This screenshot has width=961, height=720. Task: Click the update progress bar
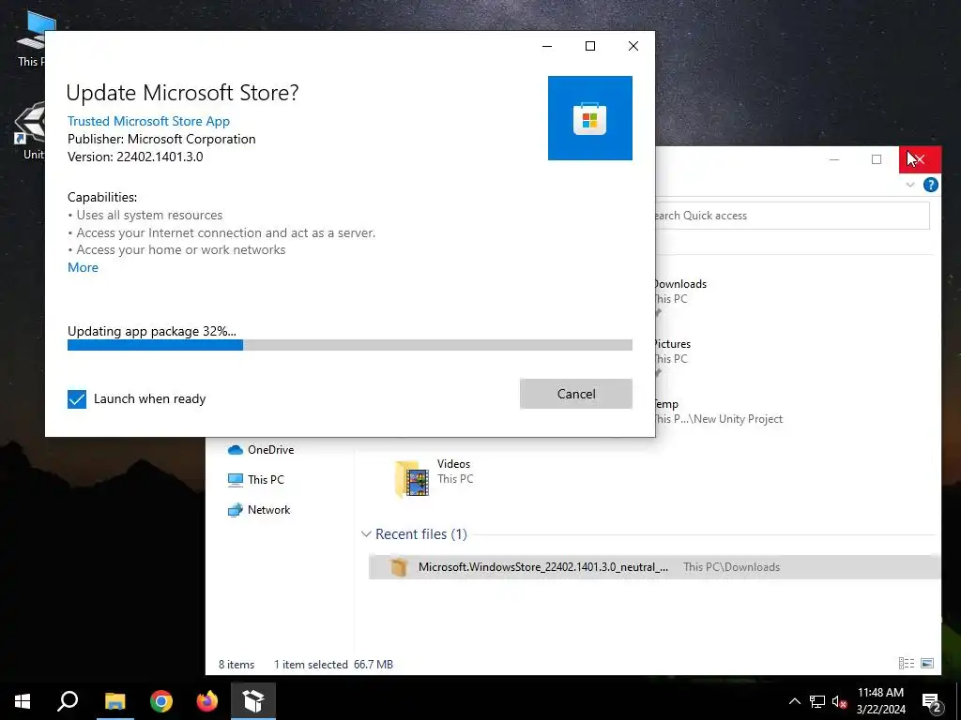click(x=349, y=345)
